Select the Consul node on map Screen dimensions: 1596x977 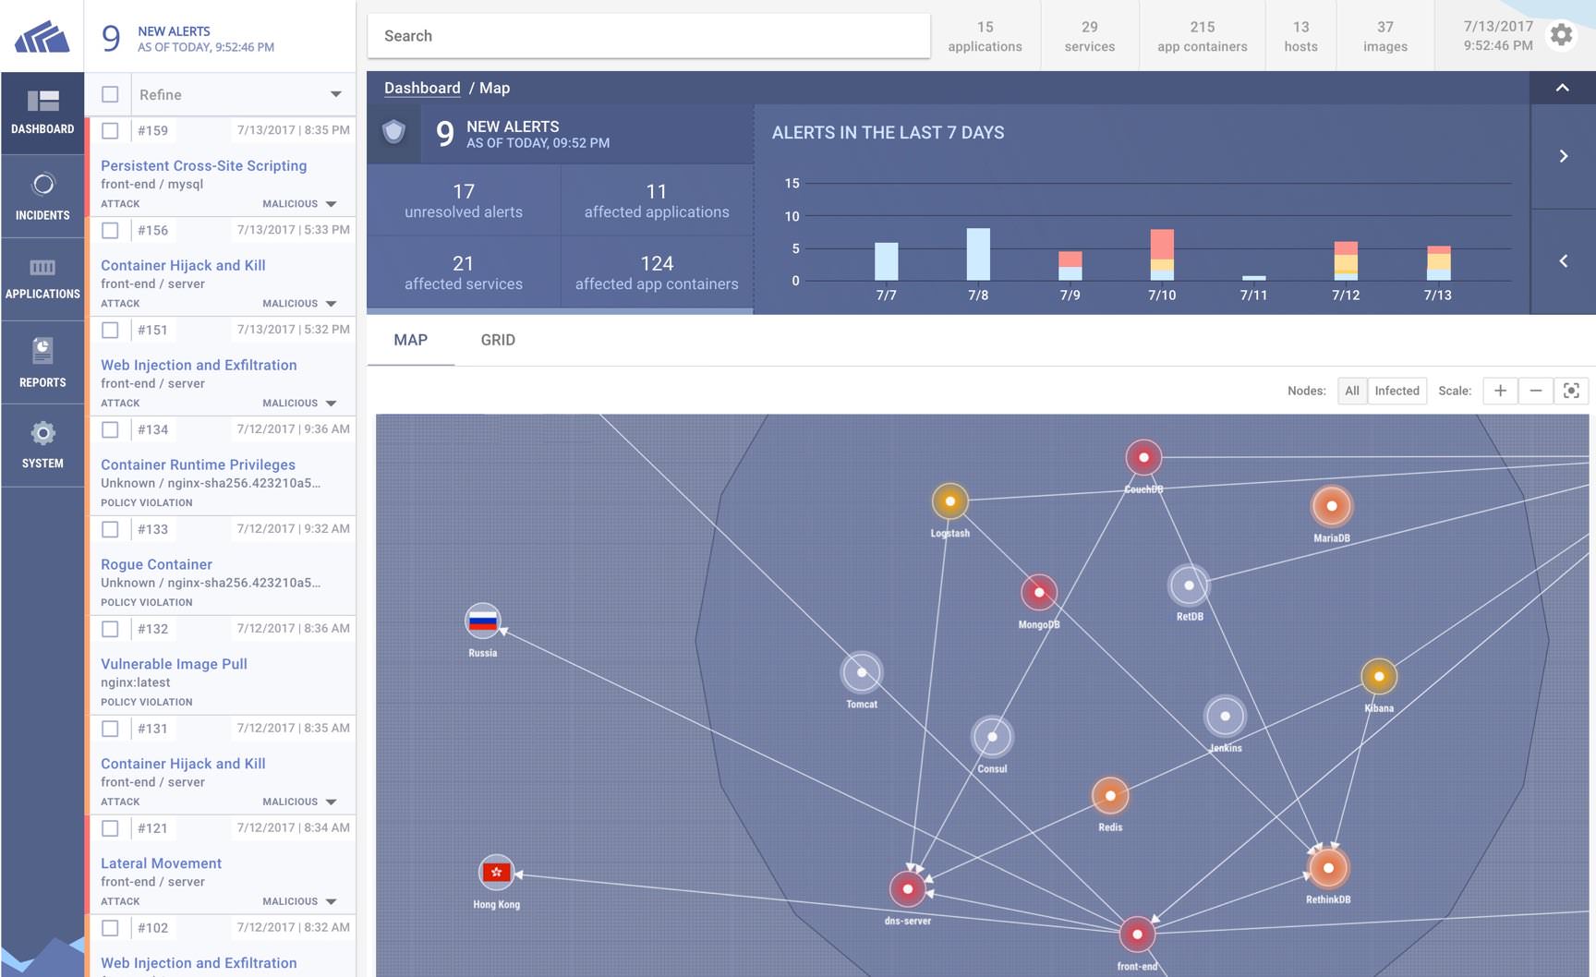[x=992, y=737]
